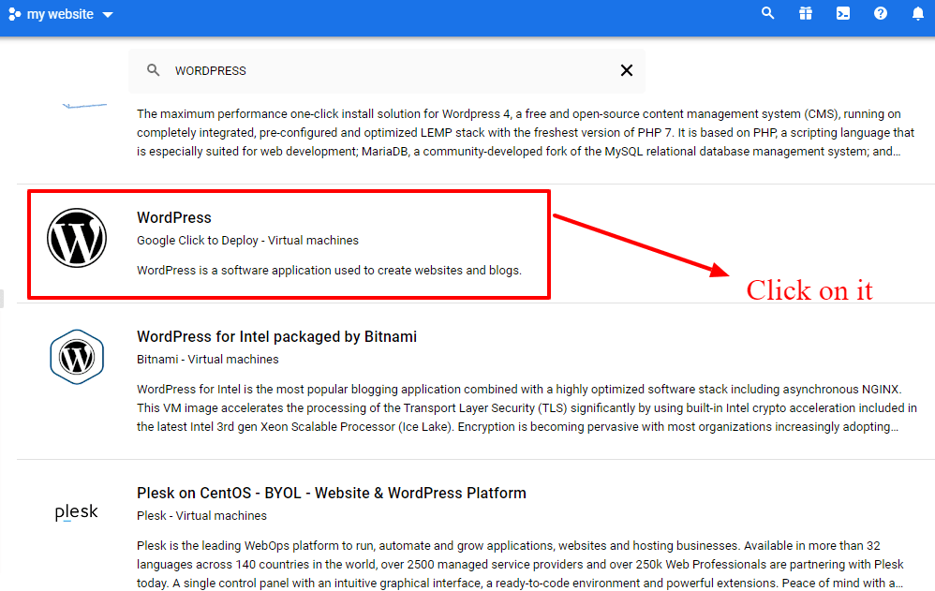
Task: Click Bitnami - Virtual machines subtitle
Action: (207, 360)
